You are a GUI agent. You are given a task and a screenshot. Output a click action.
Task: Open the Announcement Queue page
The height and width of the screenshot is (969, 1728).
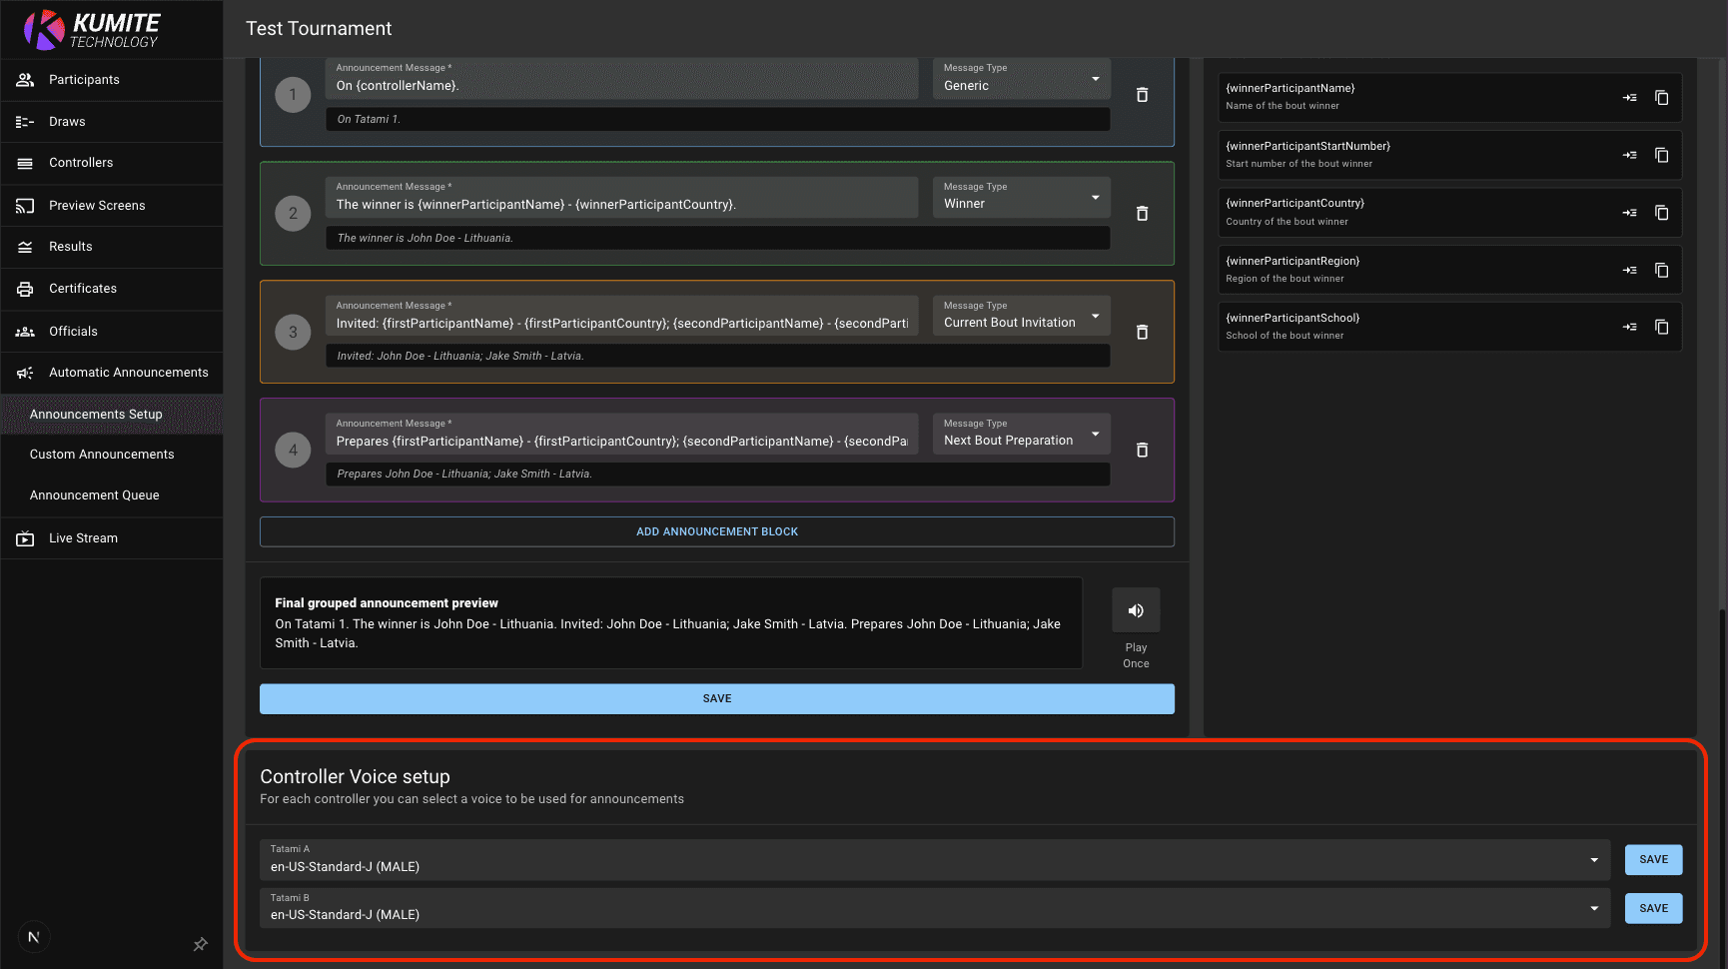point(94,494)
